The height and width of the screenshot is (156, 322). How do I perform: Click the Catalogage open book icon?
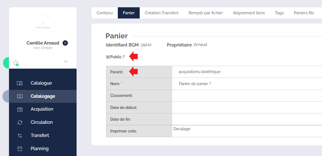pos(20,96)
